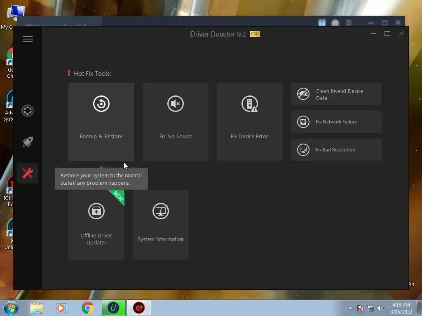Image resolution: width=422 pixels, height=316 pixels.
Task: Open the volume control in the tray
Action: point(380,308)
